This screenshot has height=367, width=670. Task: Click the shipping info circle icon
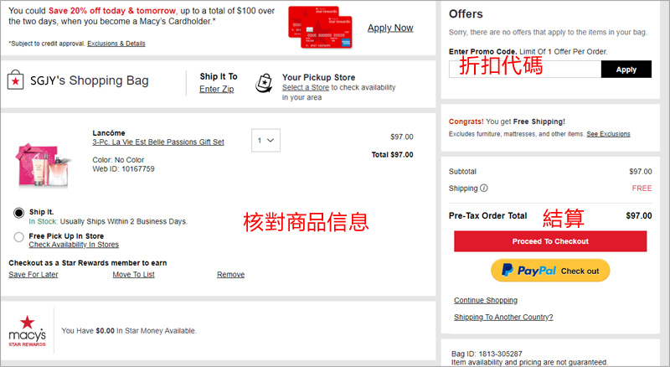[484, 189]
